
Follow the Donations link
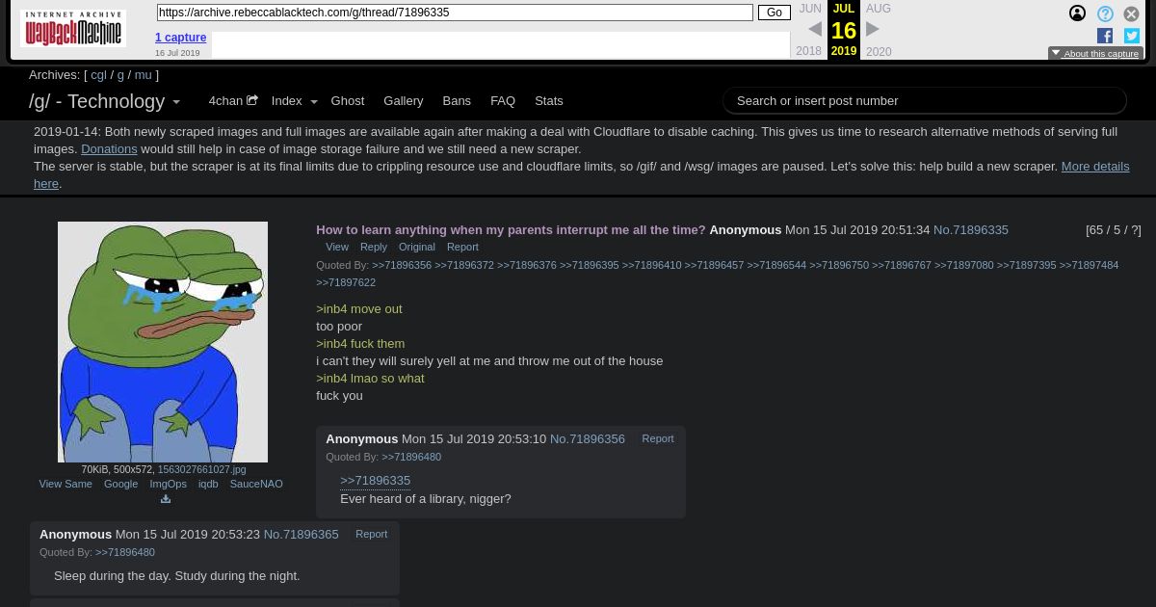109,148
